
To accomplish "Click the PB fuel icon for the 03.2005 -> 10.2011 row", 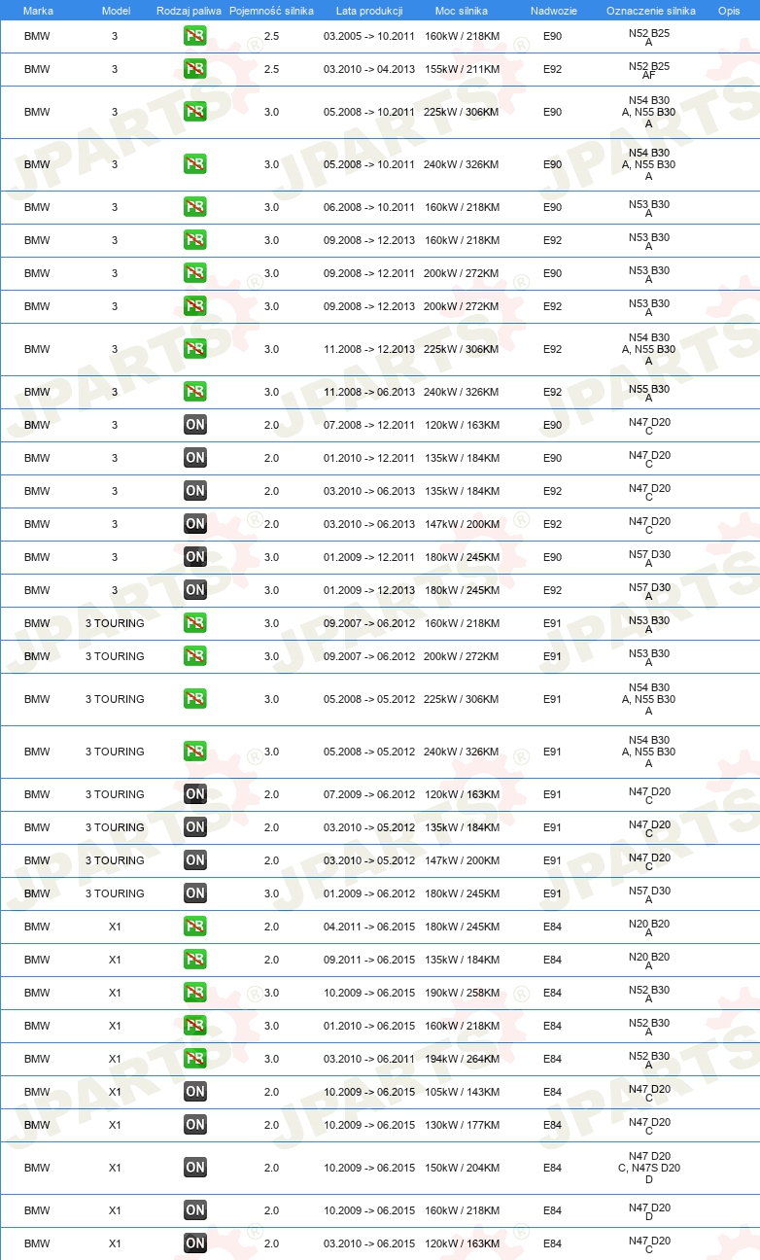I will (x=195, y=36).
